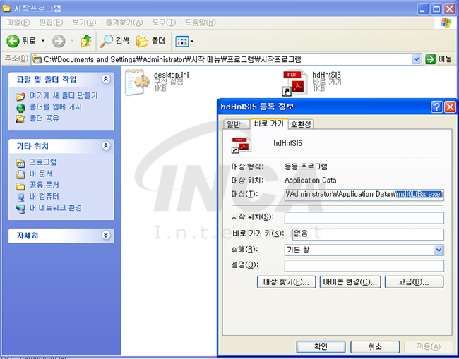Cancel with the 취소 button

click(375, 347)
